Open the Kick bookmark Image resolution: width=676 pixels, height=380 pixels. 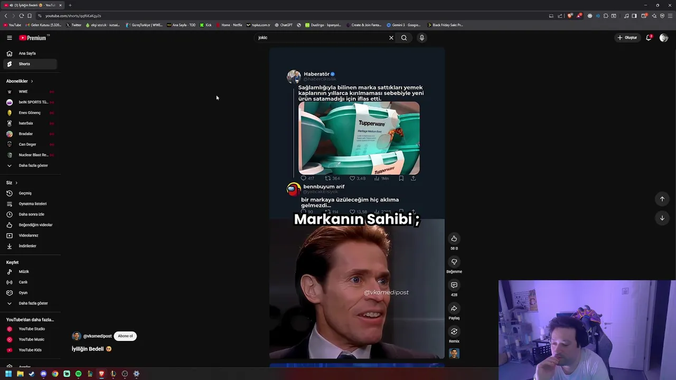click(205, 25)
